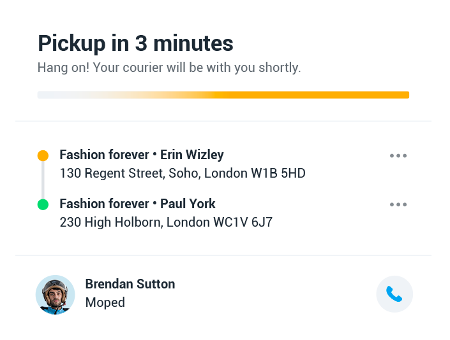This screenshot has height=340, width=450.
Task: Click the Pickup in 3 minutes heading
Action: pyautogui.click(x=135, y=43)
